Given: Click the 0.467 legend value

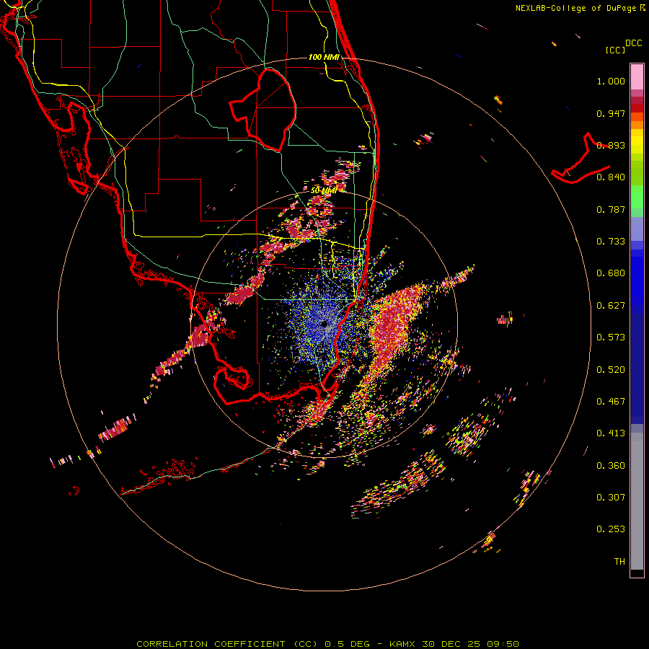Looking at the screenshot, I should pos(611,402).
